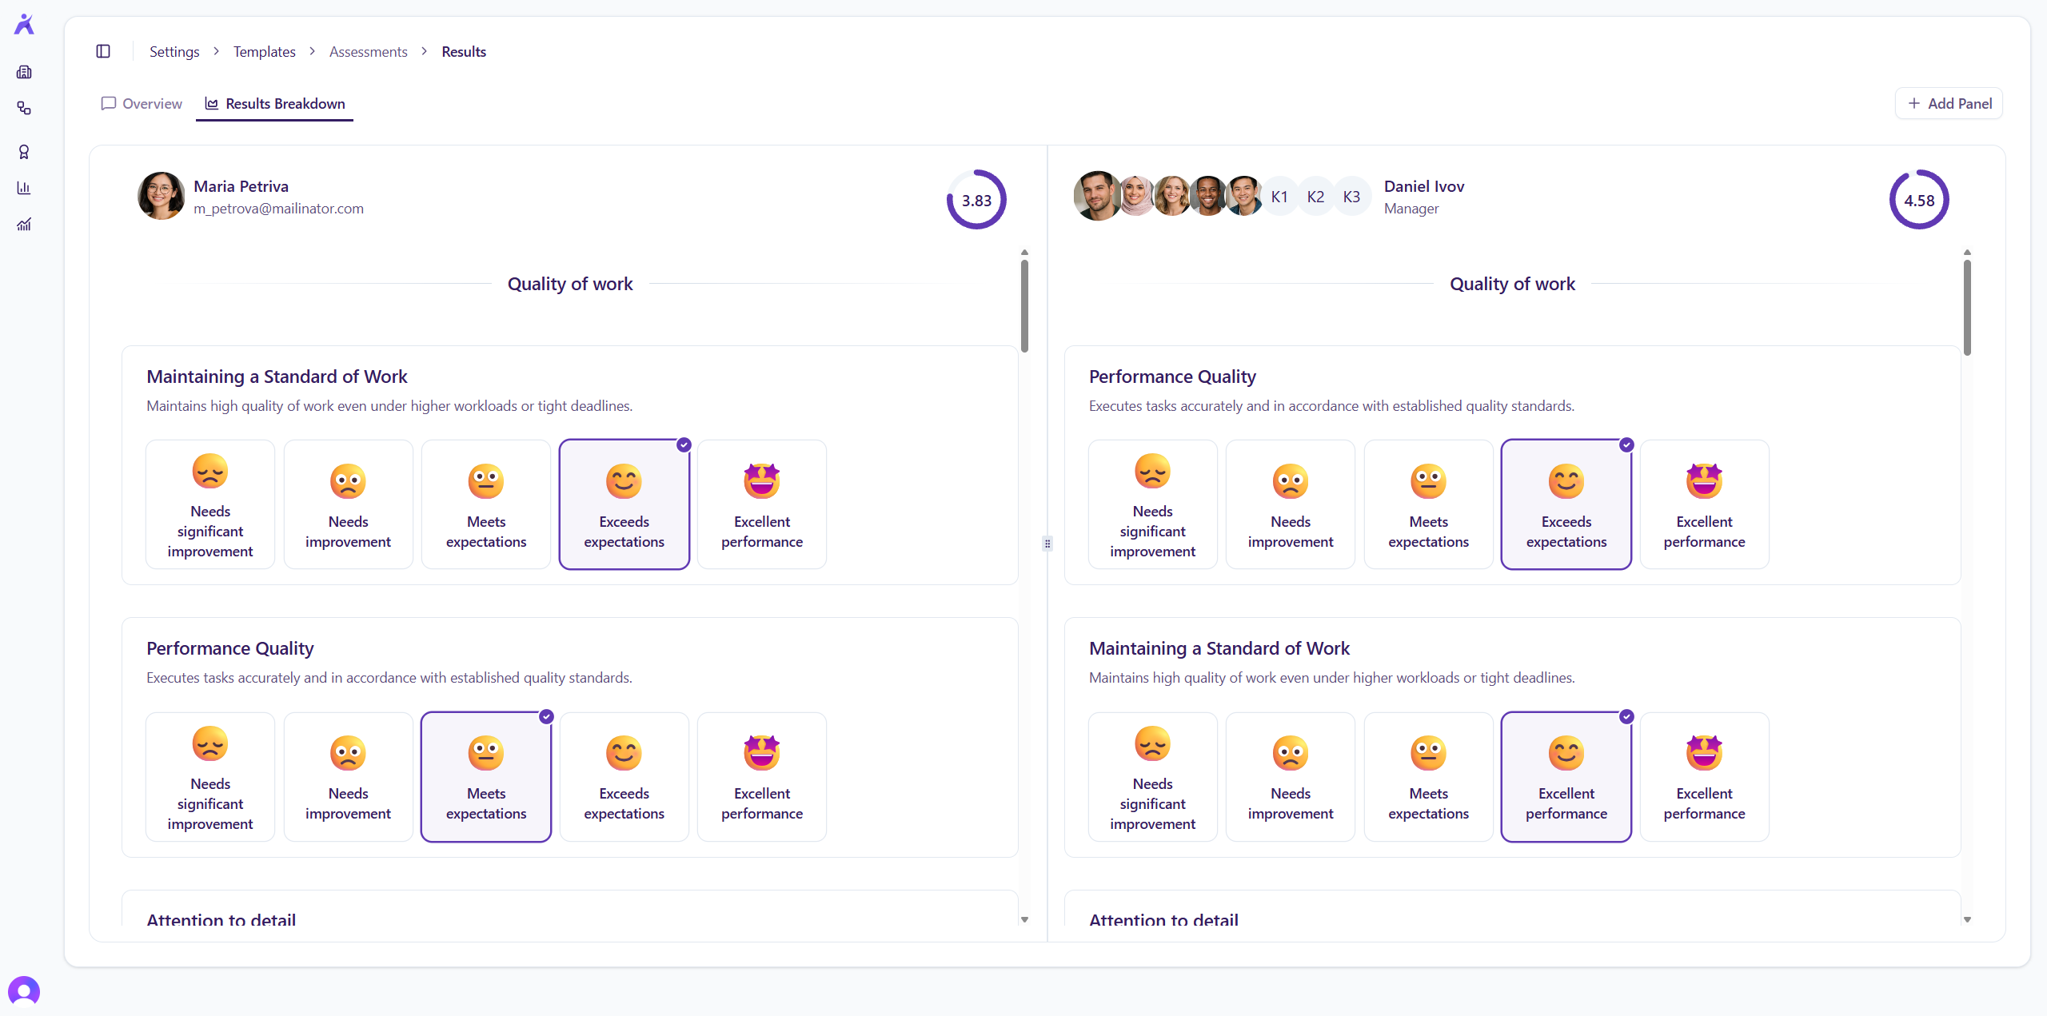2047x1016 pixels.
Task: Click the Overview speech bubble icon
Action: click(x=109, y=103)
